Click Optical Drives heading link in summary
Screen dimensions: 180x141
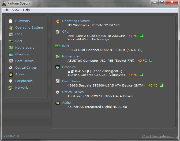73,92
